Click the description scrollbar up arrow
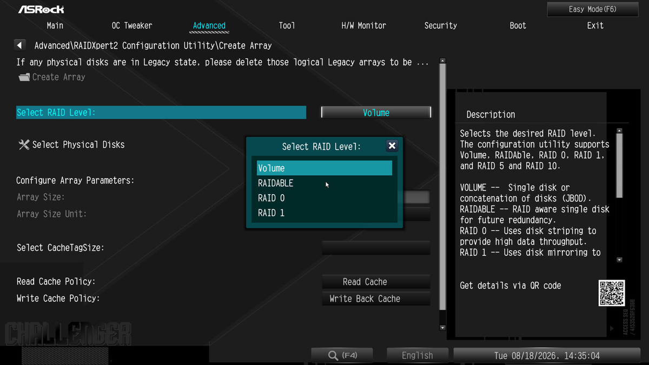This screenshot has height=365, width=649. click(620, 130)
